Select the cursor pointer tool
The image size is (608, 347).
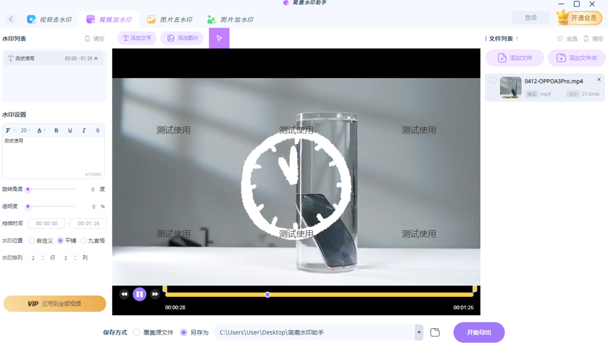coord(219,38)
